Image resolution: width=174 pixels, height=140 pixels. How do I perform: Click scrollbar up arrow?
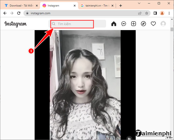pos(172,19)
